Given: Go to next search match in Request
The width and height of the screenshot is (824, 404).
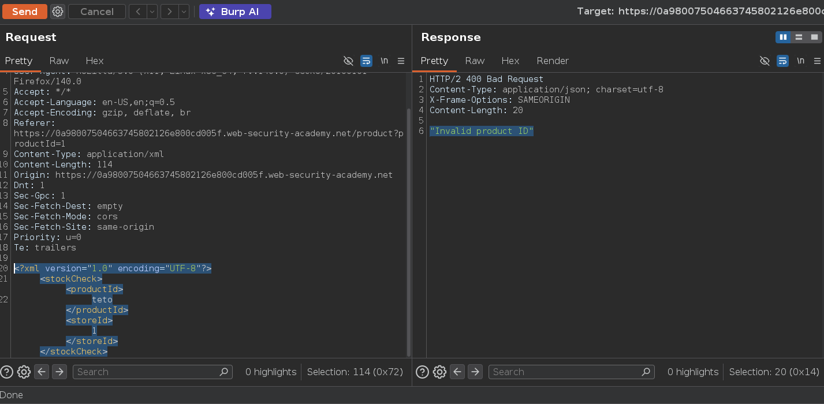Looking at the screenshot, I should pos(59,372).
